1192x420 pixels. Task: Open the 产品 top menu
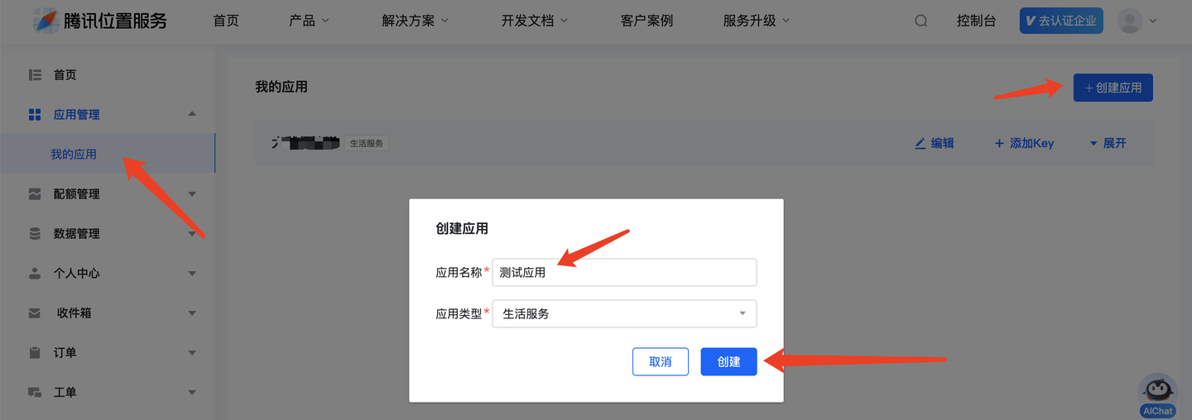(x=310, y=21)
